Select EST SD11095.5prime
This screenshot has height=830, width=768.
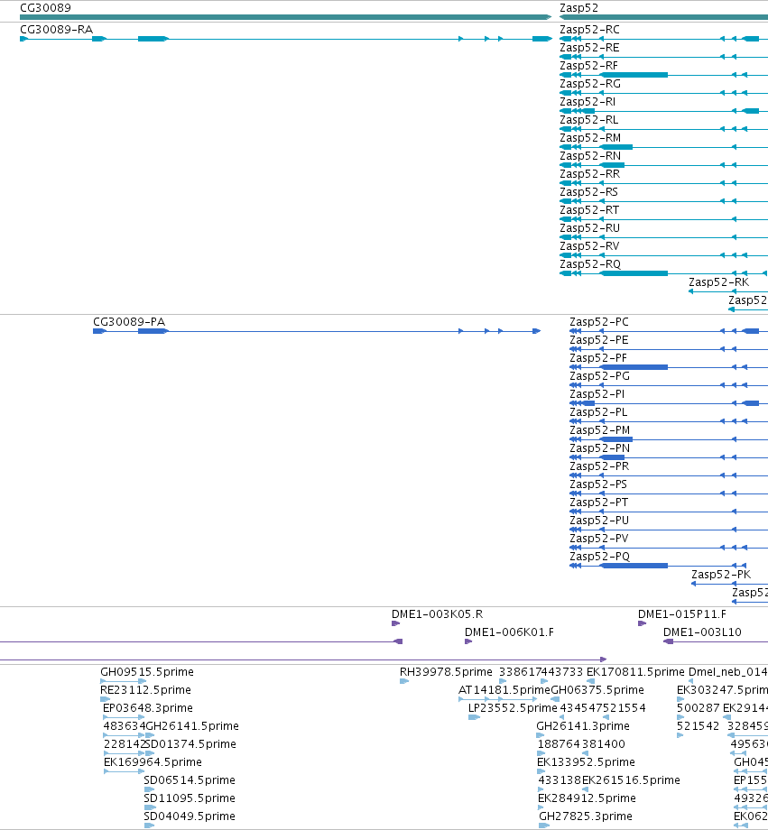pos(190,798)
